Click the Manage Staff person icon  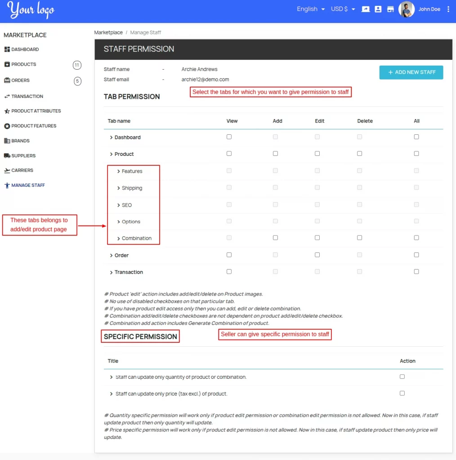[7, 186]
